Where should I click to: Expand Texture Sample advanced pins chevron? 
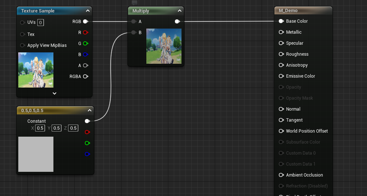point(55,93)
